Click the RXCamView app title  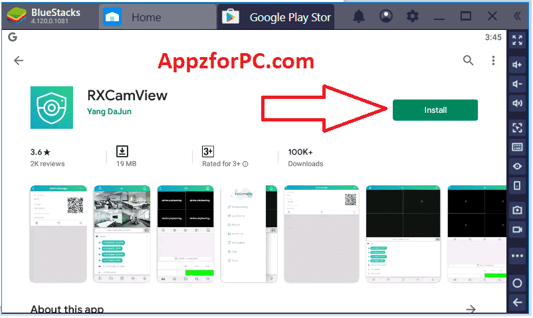(127, 96)
